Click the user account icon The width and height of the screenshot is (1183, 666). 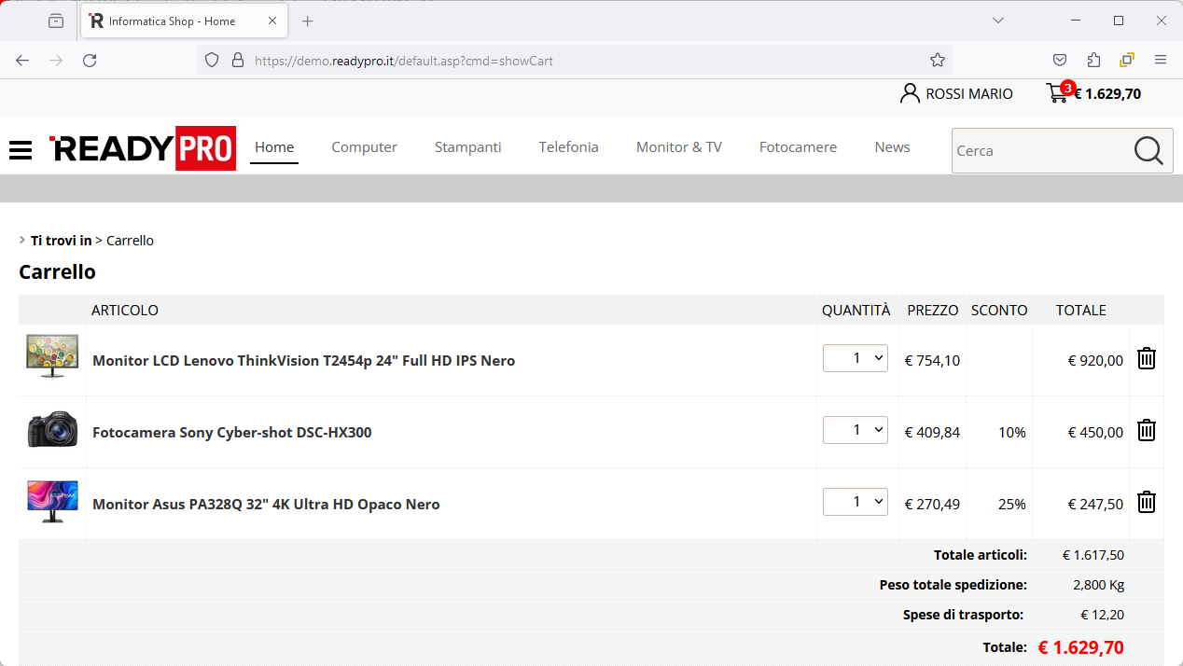(910, 93)
